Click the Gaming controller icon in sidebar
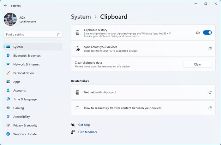This screenshot has width=221, height=145. click(8, 108)
